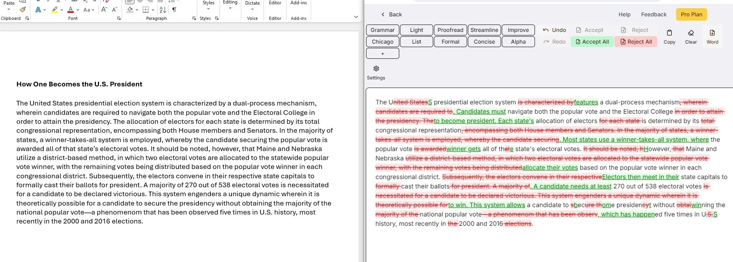Click the Pro Plan button
This screenshot has height=262, width=733.
pos(691,14)
